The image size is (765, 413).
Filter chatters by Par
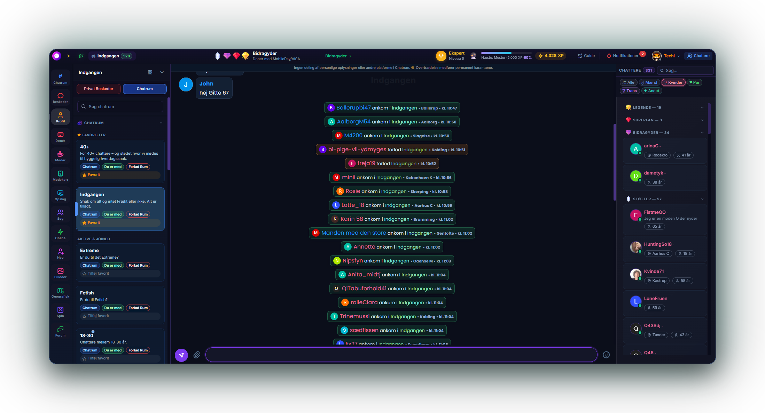pos(694,82)
